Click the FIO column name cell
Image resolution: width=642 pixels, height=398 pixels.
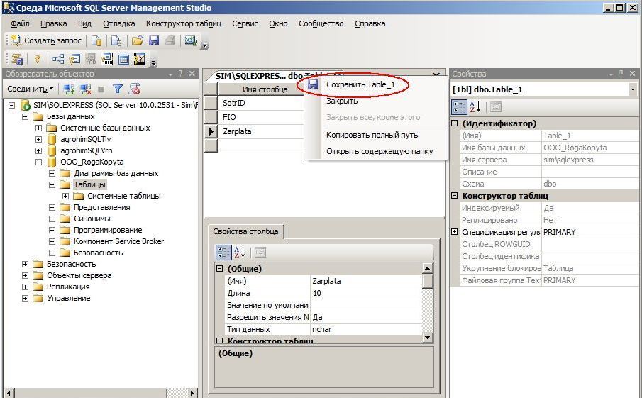click(x=261, y=117)
